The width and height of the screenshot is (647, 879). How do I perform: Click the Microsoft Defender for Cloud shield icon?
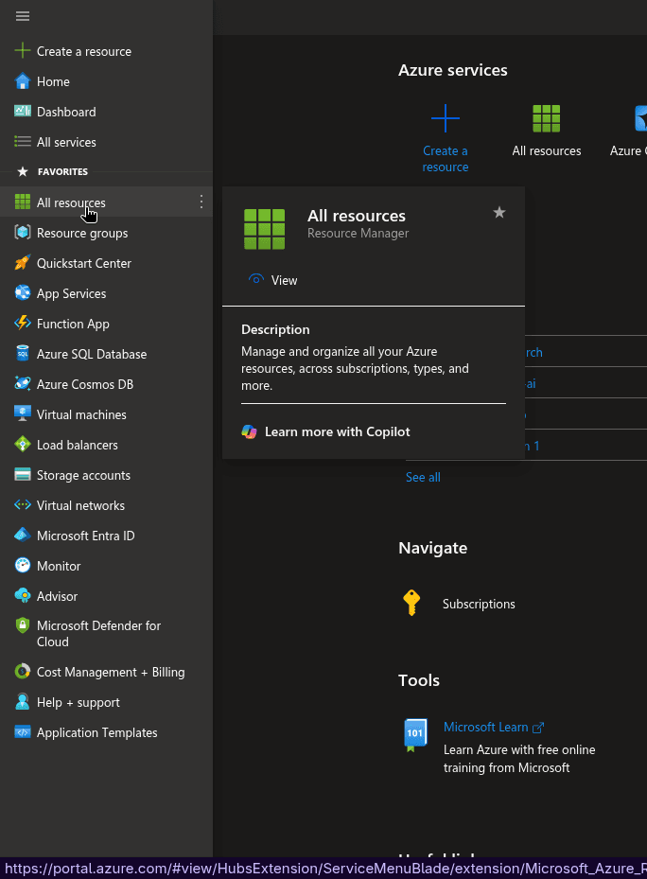click(23, 625)
